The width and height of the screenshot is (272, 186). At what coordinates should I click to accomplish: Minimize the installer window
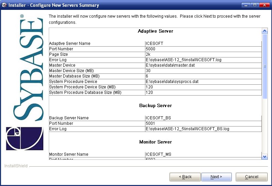pyautogui.click(x=246, y=5)
